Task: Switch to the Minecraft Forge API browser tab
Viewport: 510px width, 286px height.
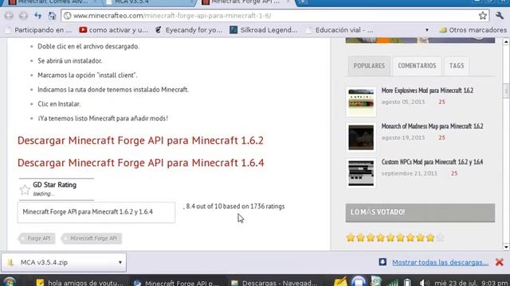Action: point(245,2)
